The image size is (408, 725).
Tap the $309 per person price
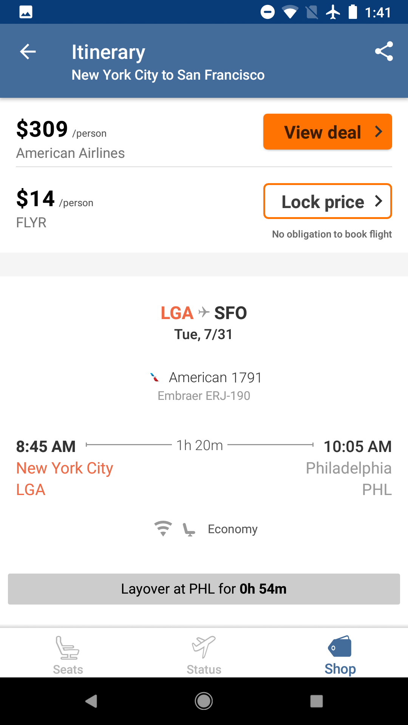pos(42,129)
